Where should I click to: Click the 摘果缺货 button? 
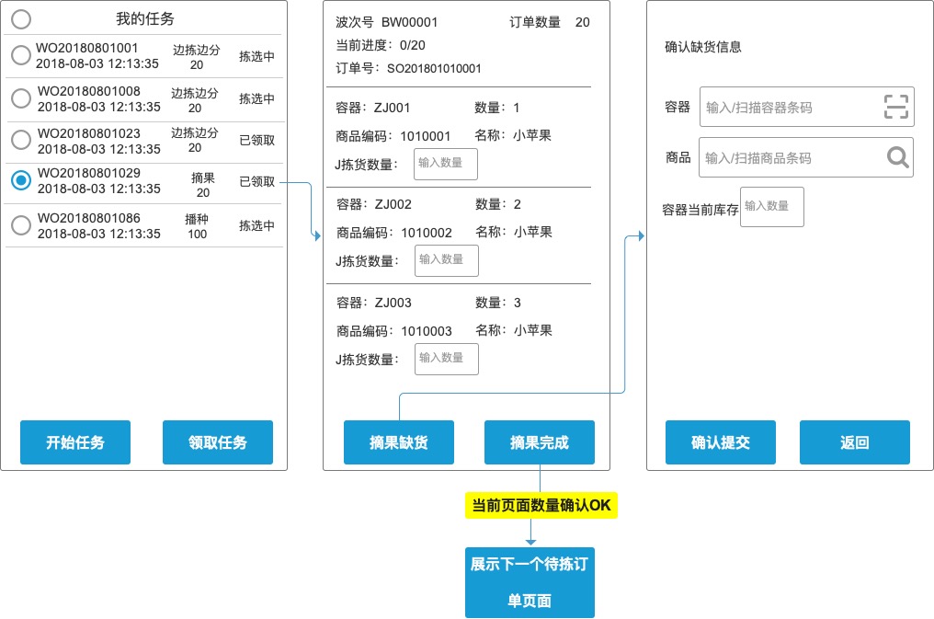[x=399, y=442]
